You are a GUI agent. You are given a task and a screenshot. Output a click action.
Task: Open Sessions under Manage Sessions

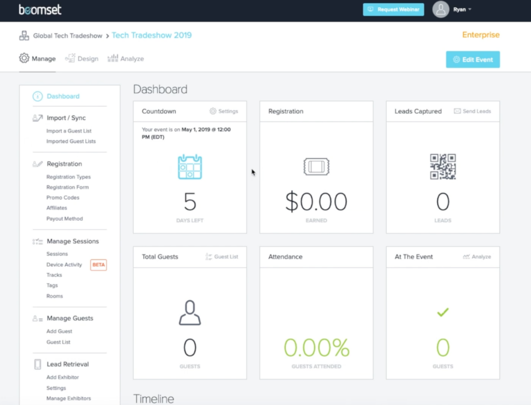(x=57, y=254)
